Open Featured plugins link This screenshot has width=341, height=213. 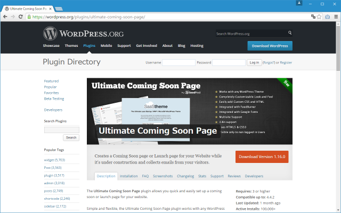pyautogui.click(x=51, y=81)
